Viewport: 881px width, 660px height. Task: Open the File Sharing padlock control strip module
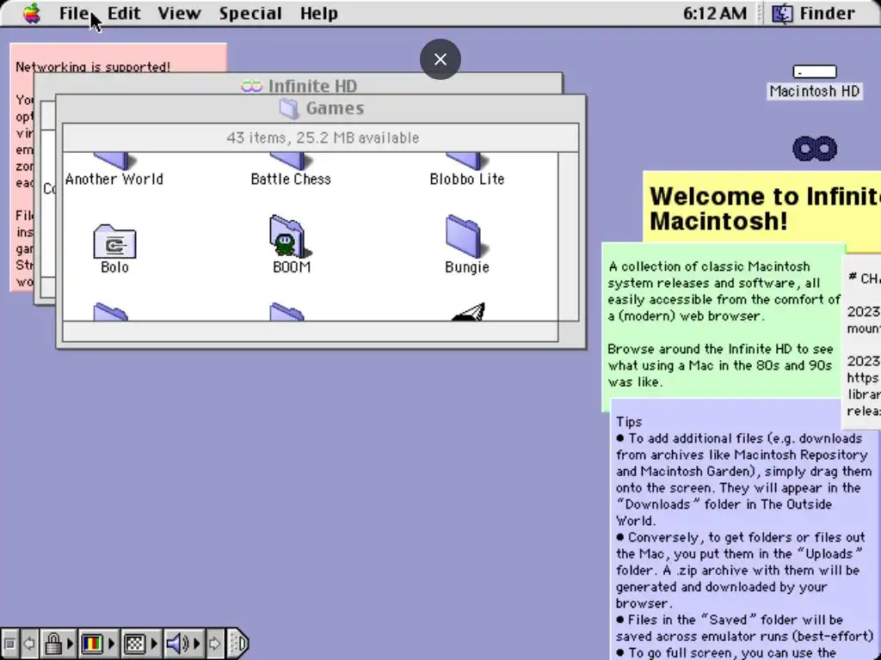54,644
